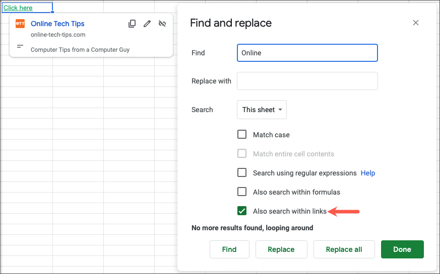Open the regular expressions Help link

(x=368, y=173)
